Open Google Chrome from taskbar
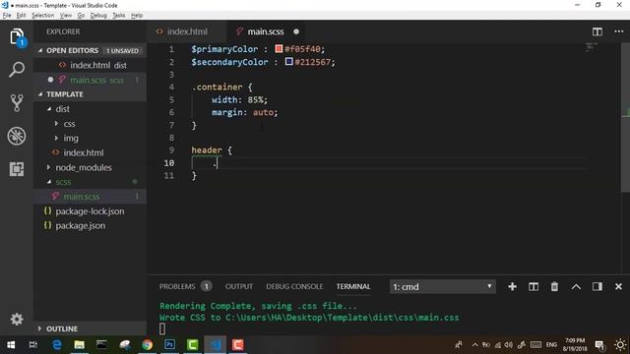This screenshot has height=354, width=630. click(147, 345)
